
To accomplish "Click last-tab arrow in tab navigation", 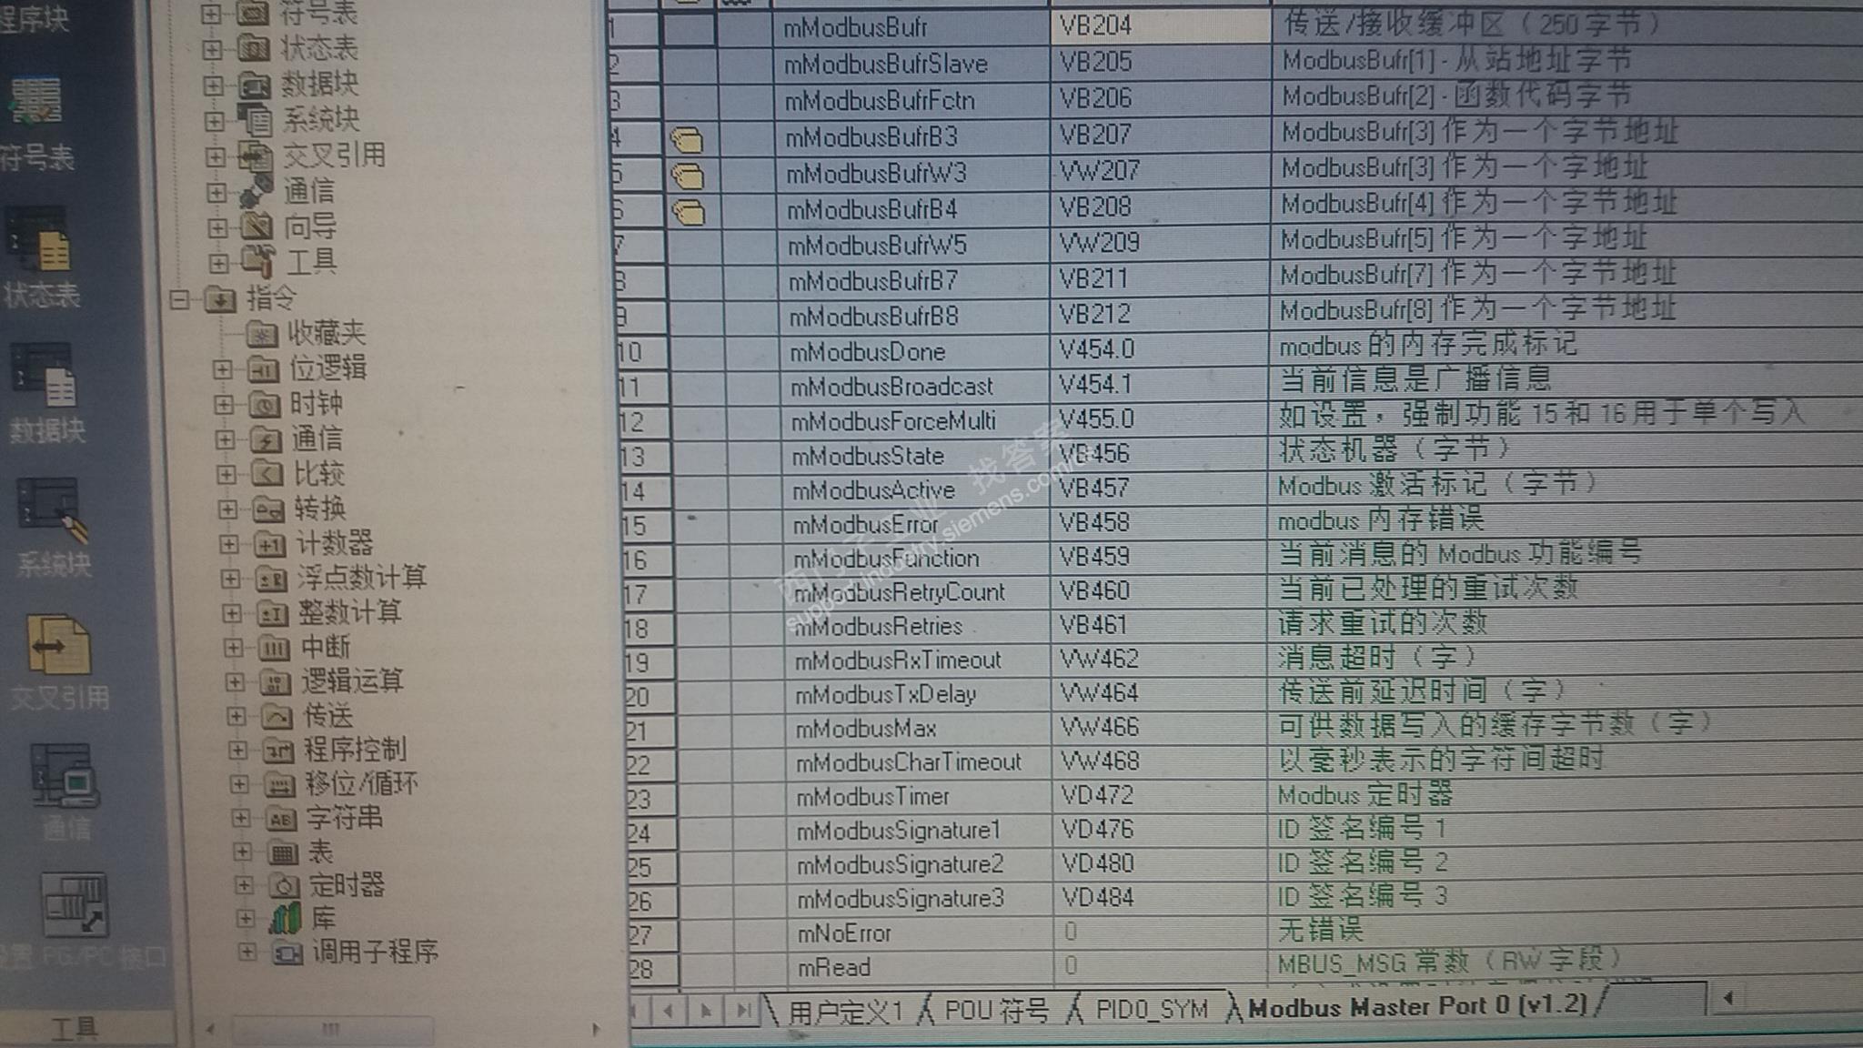I will point(742,1010).
